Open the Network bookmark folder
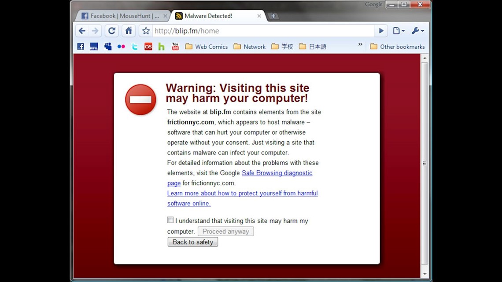 (x=250, y=47)
